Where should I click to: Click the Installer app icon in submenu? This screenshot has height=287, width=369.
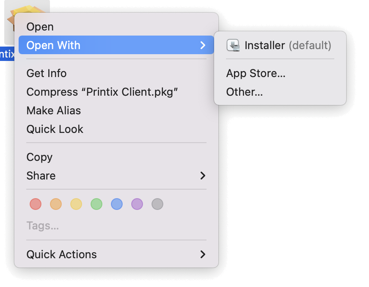point(233,45)
